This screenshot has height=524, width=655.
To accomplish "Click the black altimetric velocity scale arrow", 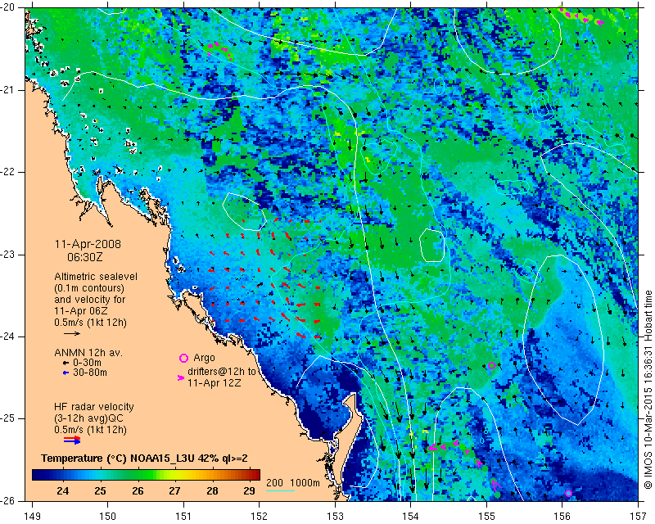I will 72,333.
